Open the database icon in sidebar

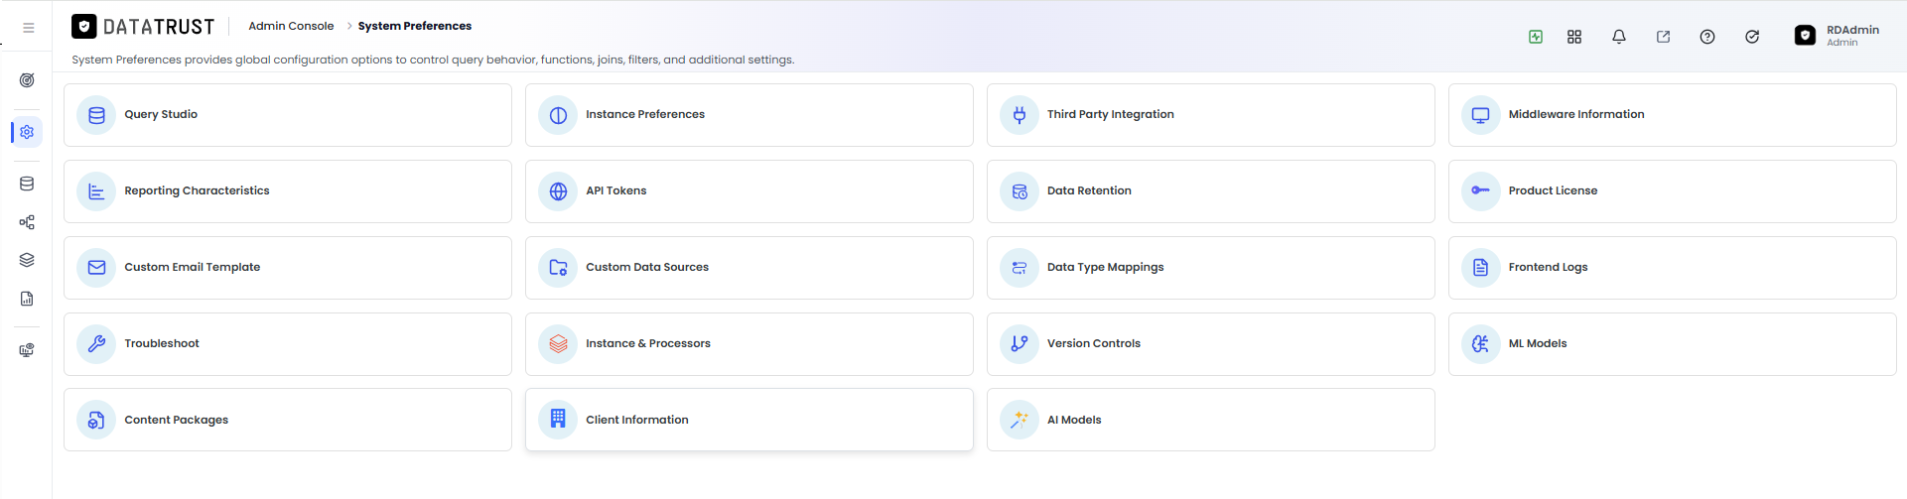(x=27, y=184)
